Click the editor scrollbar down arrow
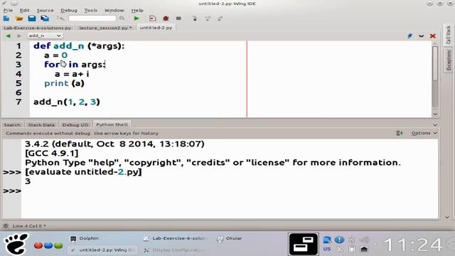This screenshot has width=455, height=256. [435, 114]
